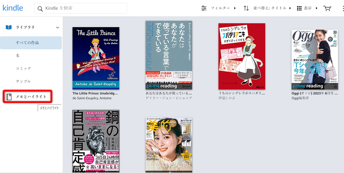Select 本 category in sidebar
The height and width of the screenshot is (173, 344).
click(18, 55)
